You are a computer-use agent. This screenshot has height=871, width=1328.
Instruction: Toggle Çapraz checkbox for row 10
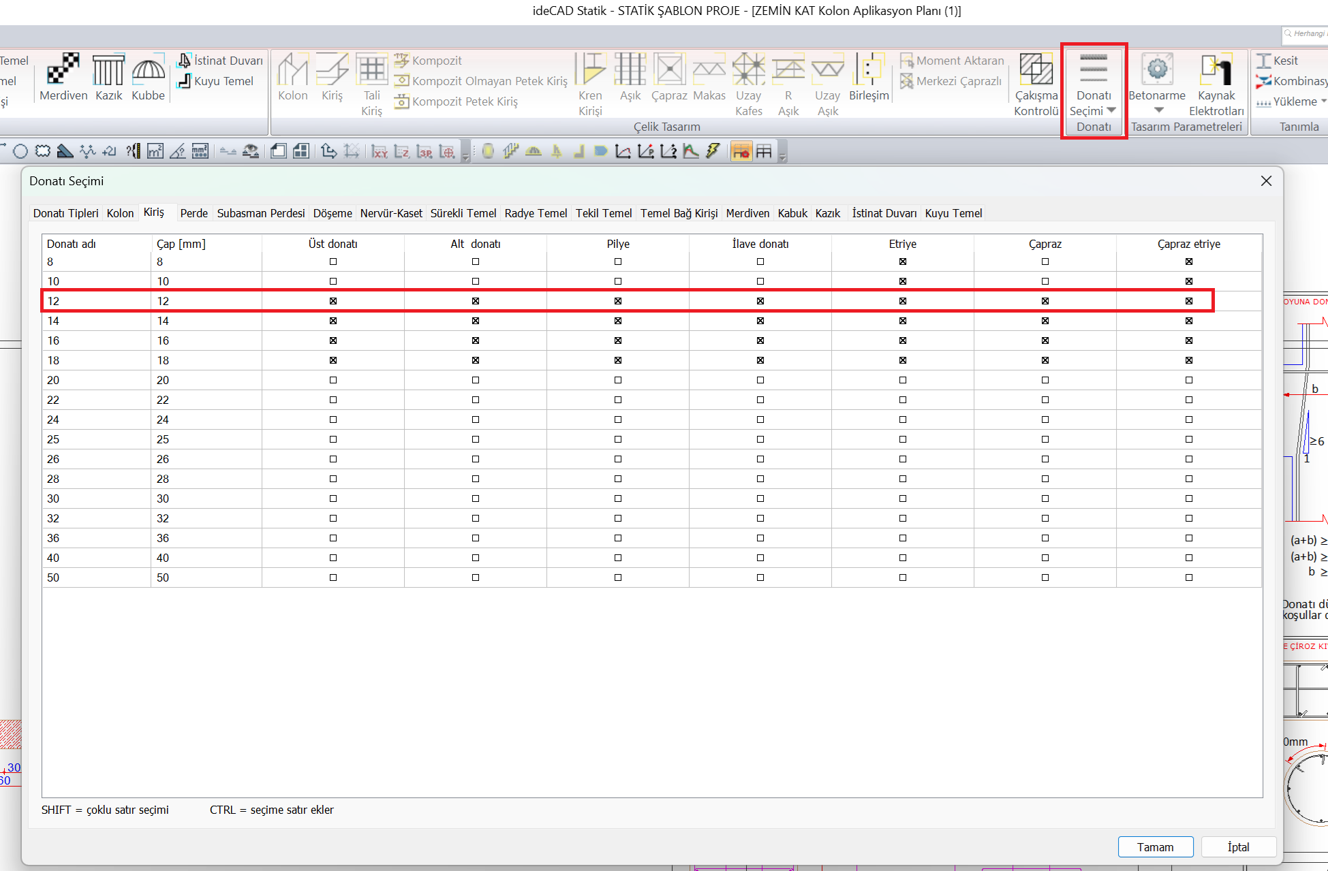click(x=1045, y=281)
